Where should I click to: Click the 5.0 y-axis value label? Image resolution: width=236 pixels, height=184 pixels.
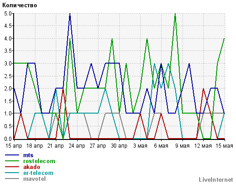(x=8, y=14)
